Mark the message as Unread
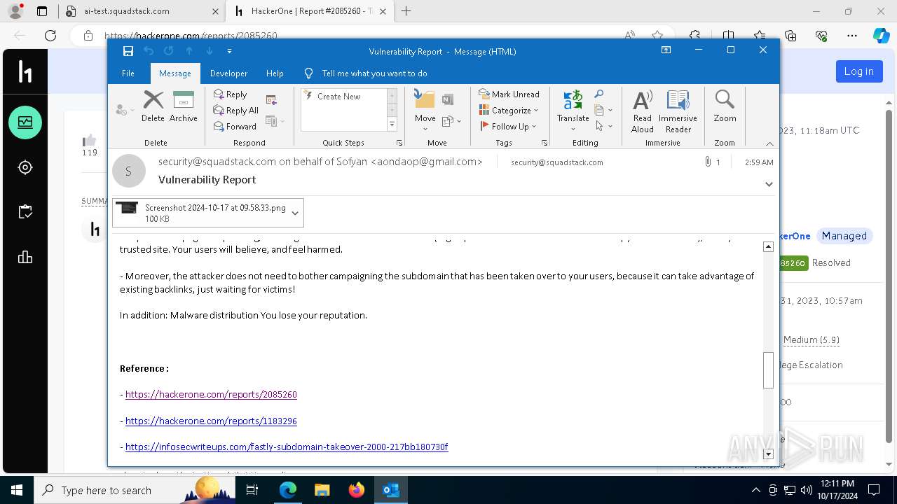 coord(509,94)
